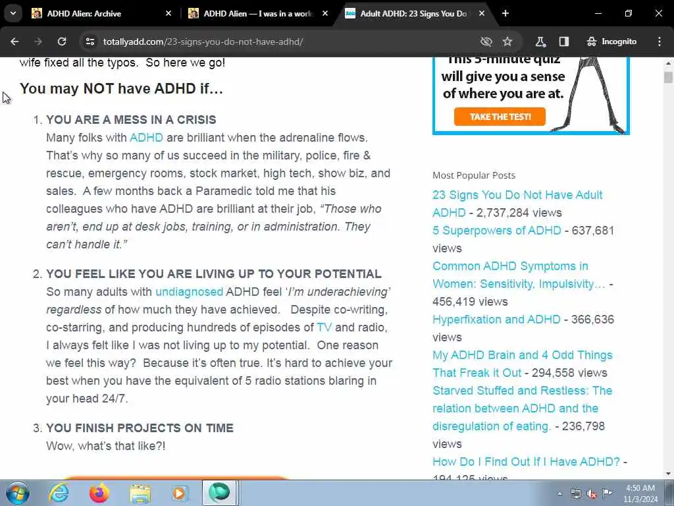This screenshot has width=674, height=506.
Task: Switch to the ADHD Alien: Archive tab
Action: 103,13
